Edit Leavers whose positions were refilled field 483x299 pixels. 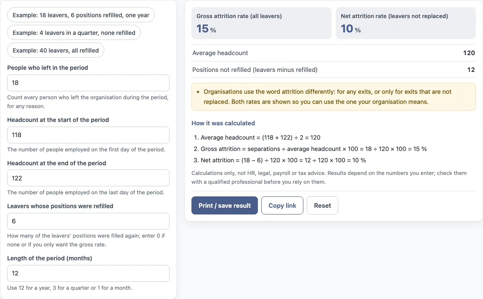[88, 221]
